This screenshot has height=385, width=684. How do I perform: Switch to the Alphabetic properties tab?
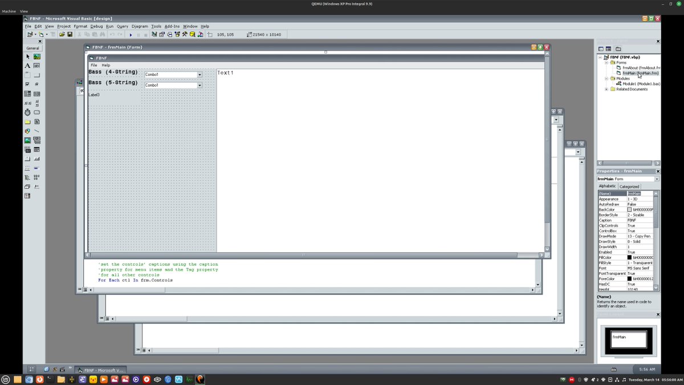pyautogui.click(x=607, y=186)
